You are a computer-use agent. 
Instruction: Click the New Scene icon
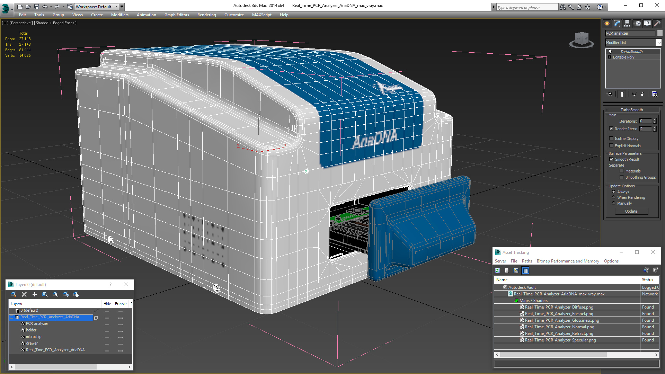[x=20, y=7]
